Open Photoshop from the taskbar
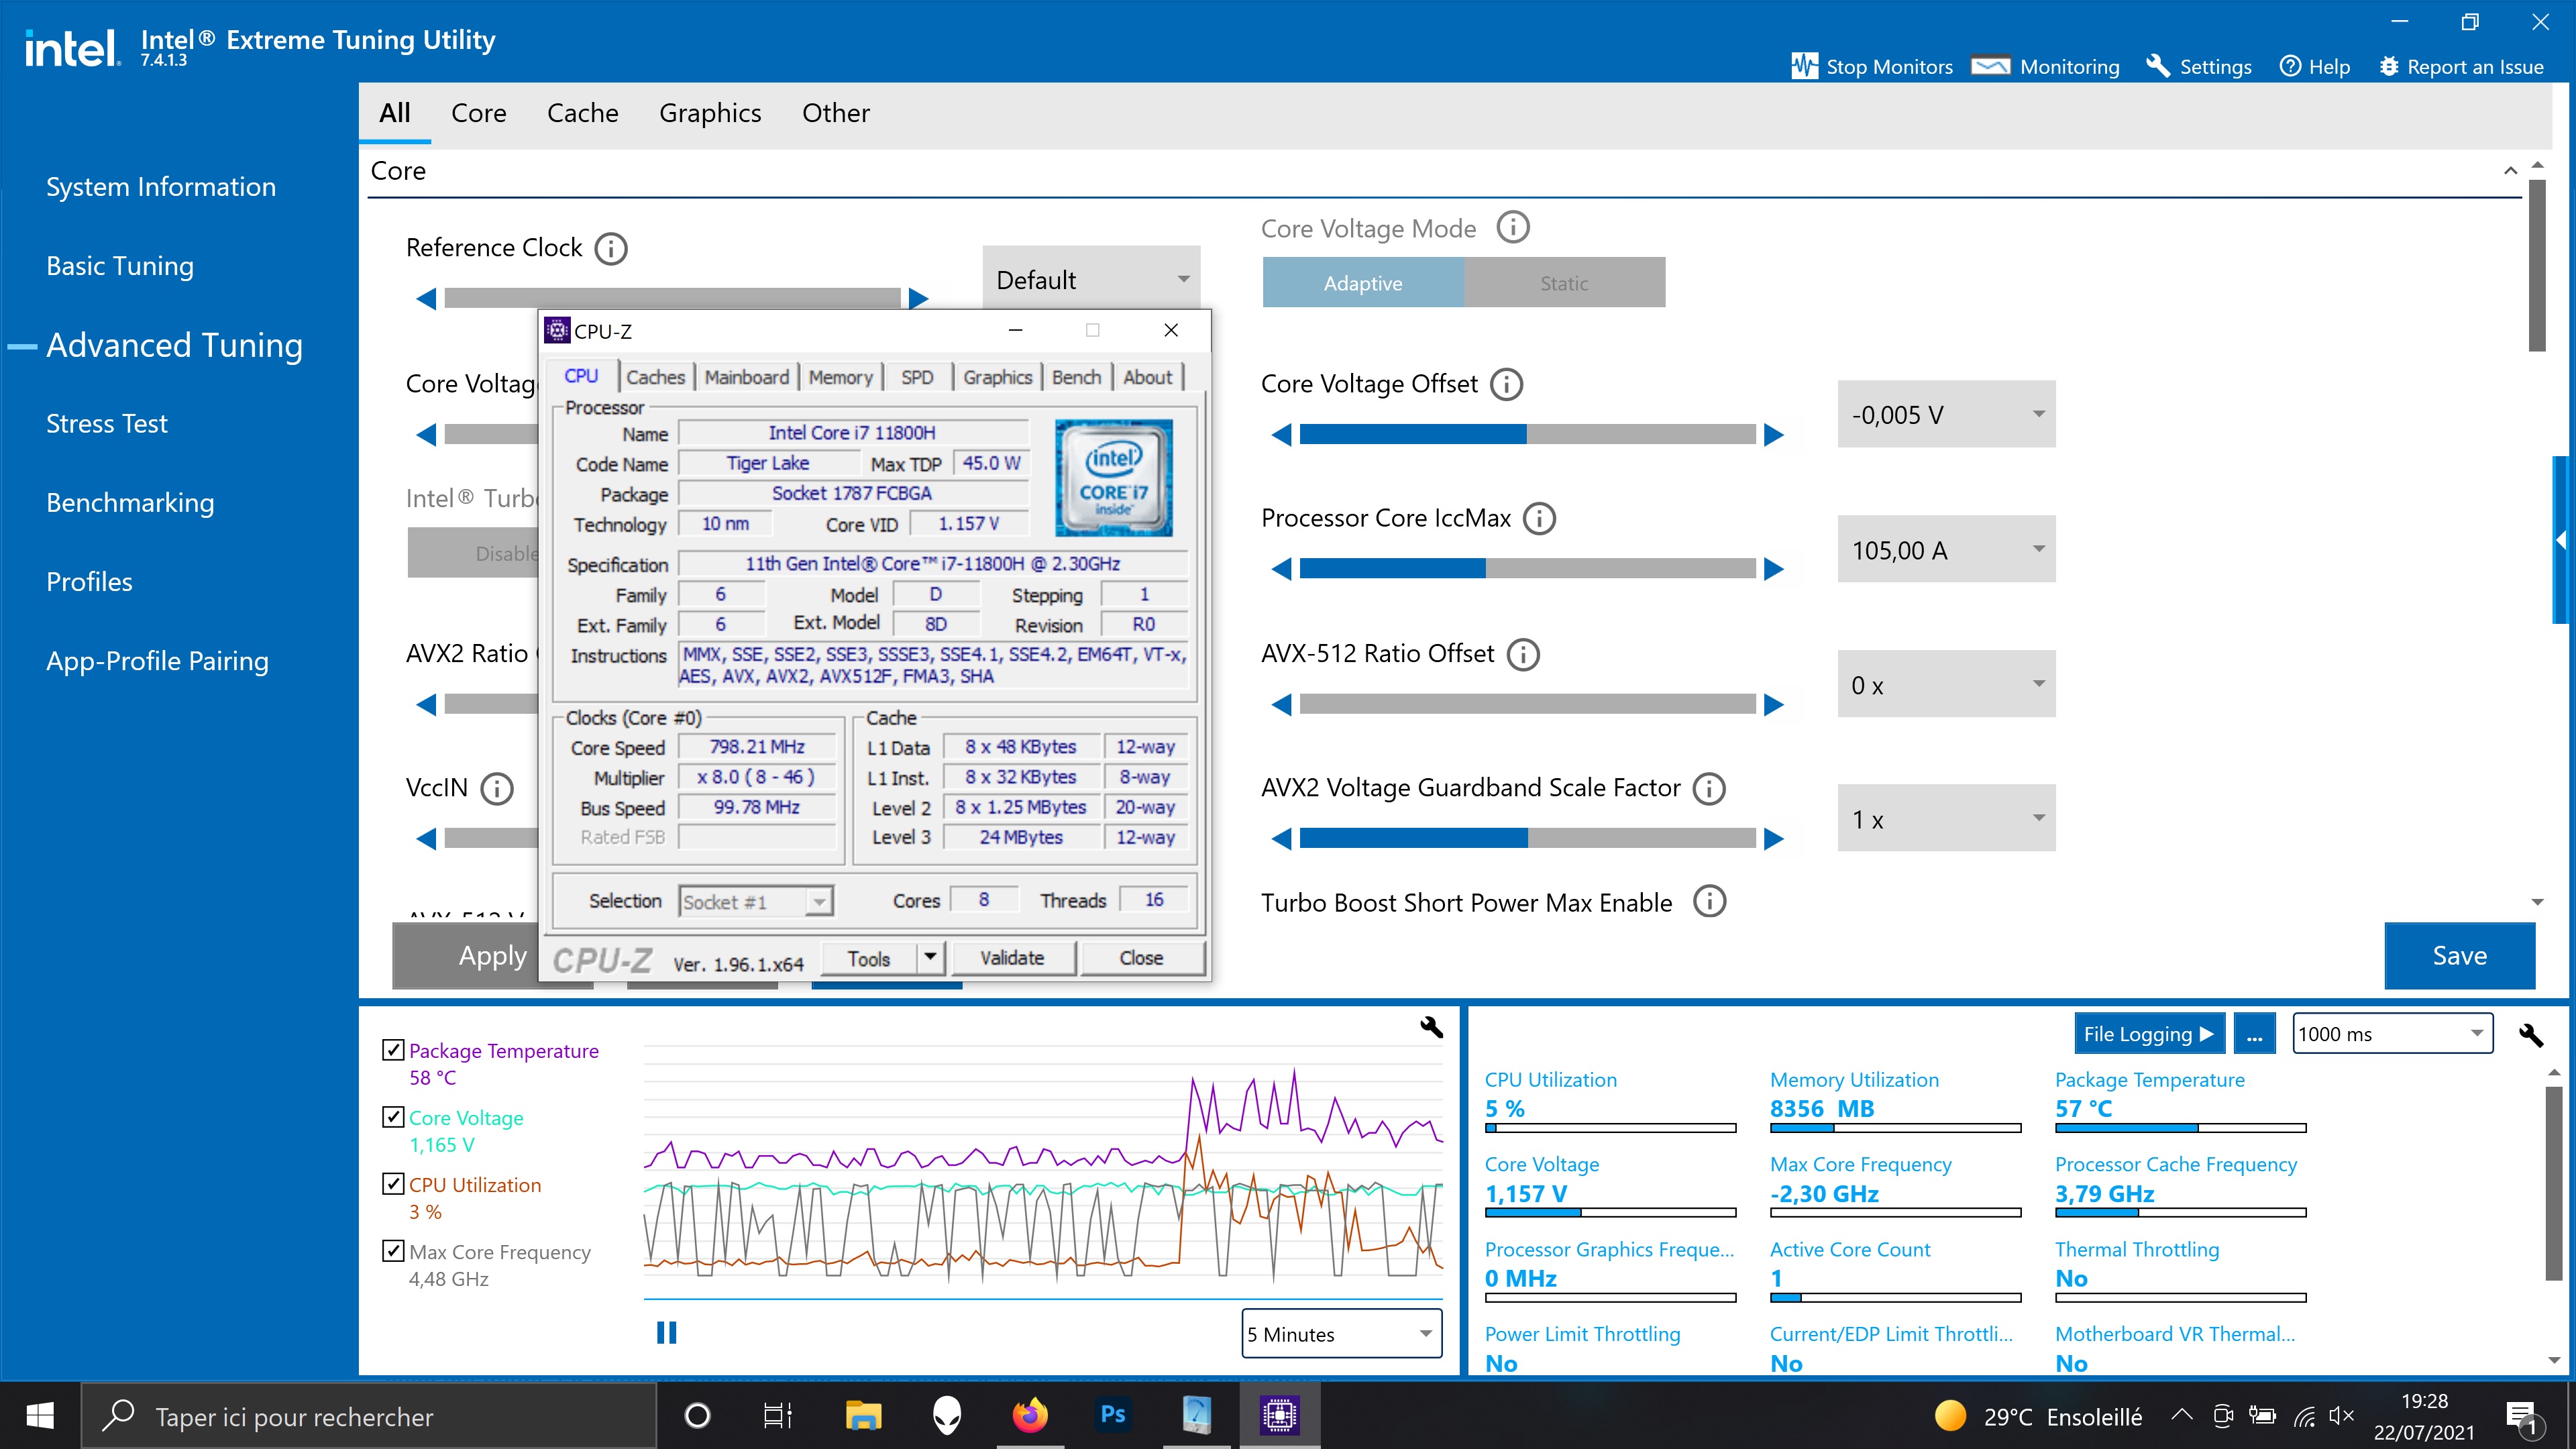 coord(1112,1415)
